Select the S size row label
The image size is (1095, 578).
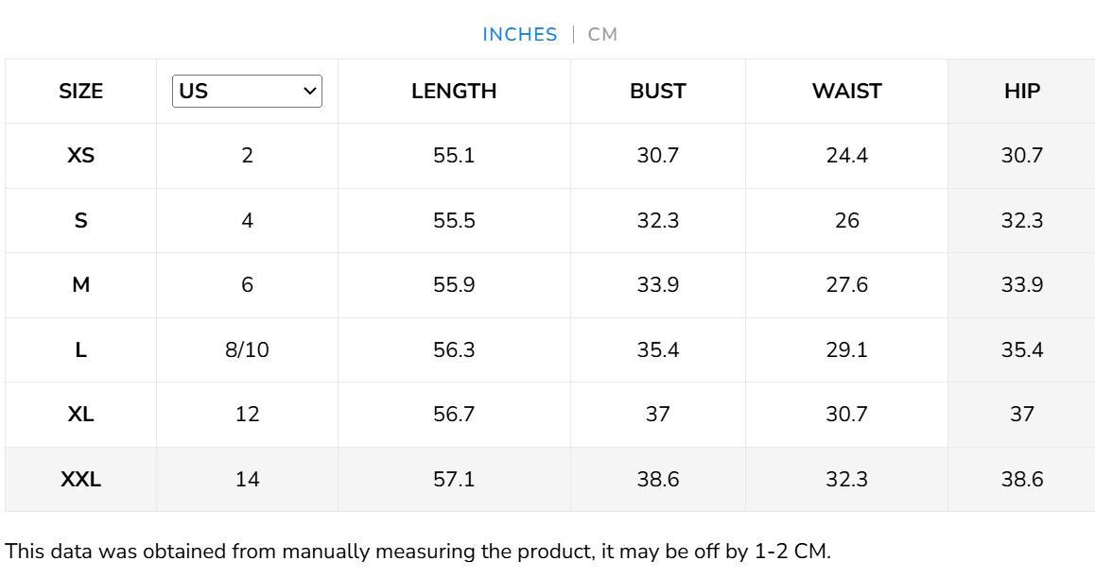(x=81, y=221)
